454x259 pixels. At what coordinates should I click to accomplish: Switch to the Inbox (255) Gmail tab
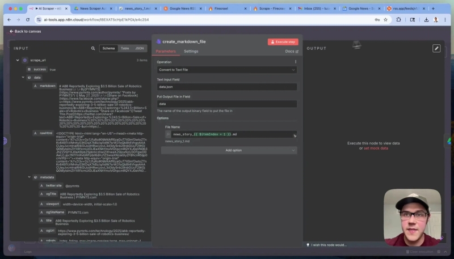coord(317,9)
